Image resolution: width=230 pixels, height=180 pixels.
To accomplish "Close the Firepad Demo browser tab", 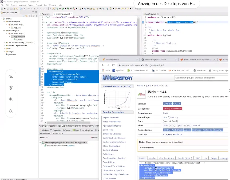I will (x=137, y=60).
